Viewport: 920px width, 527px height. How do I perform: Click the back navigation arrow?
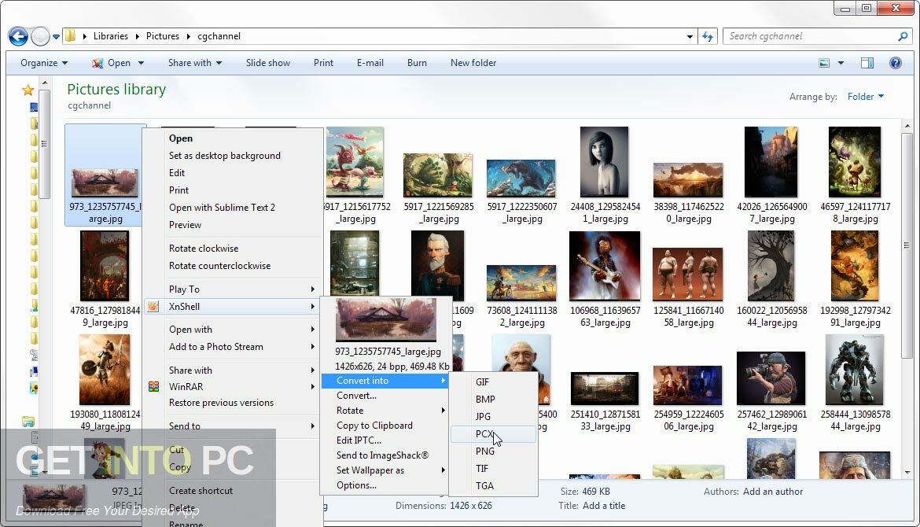point(18,36)
